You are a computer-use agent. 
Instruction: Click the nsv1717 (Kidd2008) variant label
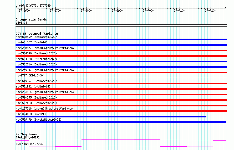[30, 75]
